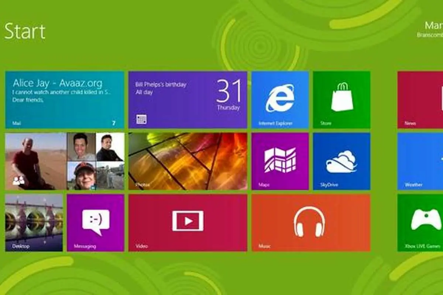This screenshot has height=295, width=443.
Task: Click the 'Alice Jay - Avaaz.org' mail headline
Action: point(58,83)
